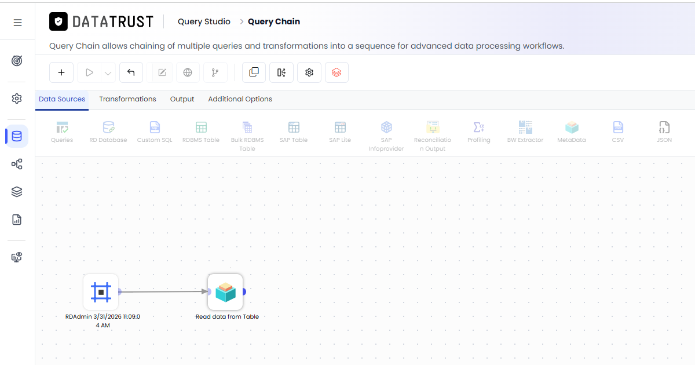Select the MetaData data source

pyautogui.click(x=572, y=132)
